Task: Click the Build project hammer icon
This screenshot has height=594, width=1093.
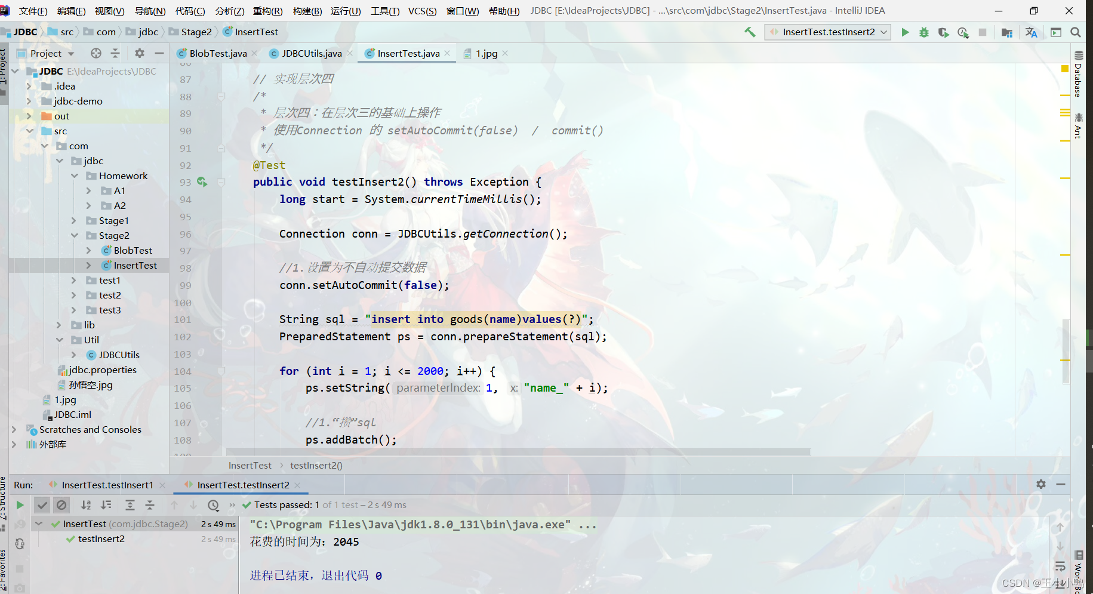Action: tap(750, 32)
